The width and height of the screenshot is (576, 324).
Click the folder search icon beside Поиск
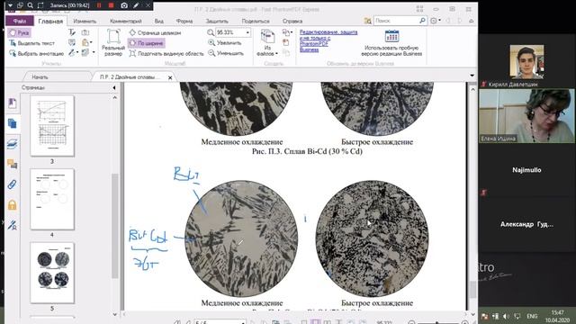pyautogui.click(x=367, y=21)
